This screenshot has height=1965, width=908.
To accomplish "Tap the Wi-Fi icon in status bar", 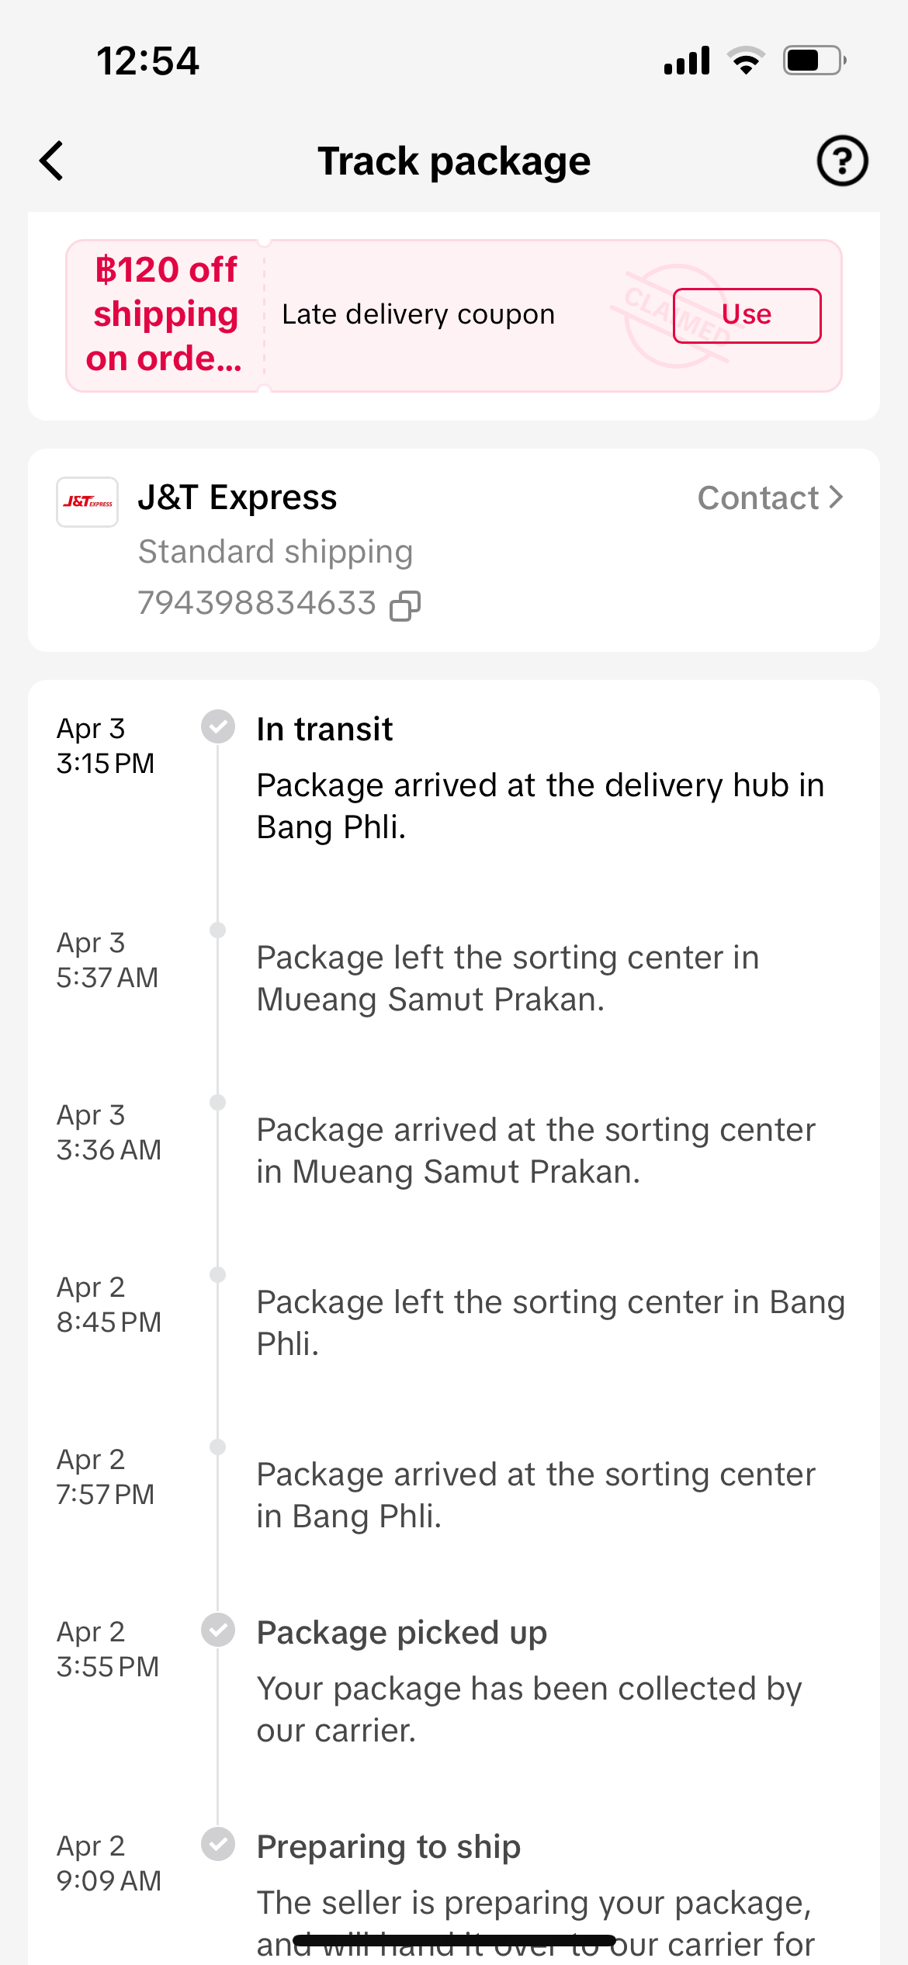I will 746,61.
